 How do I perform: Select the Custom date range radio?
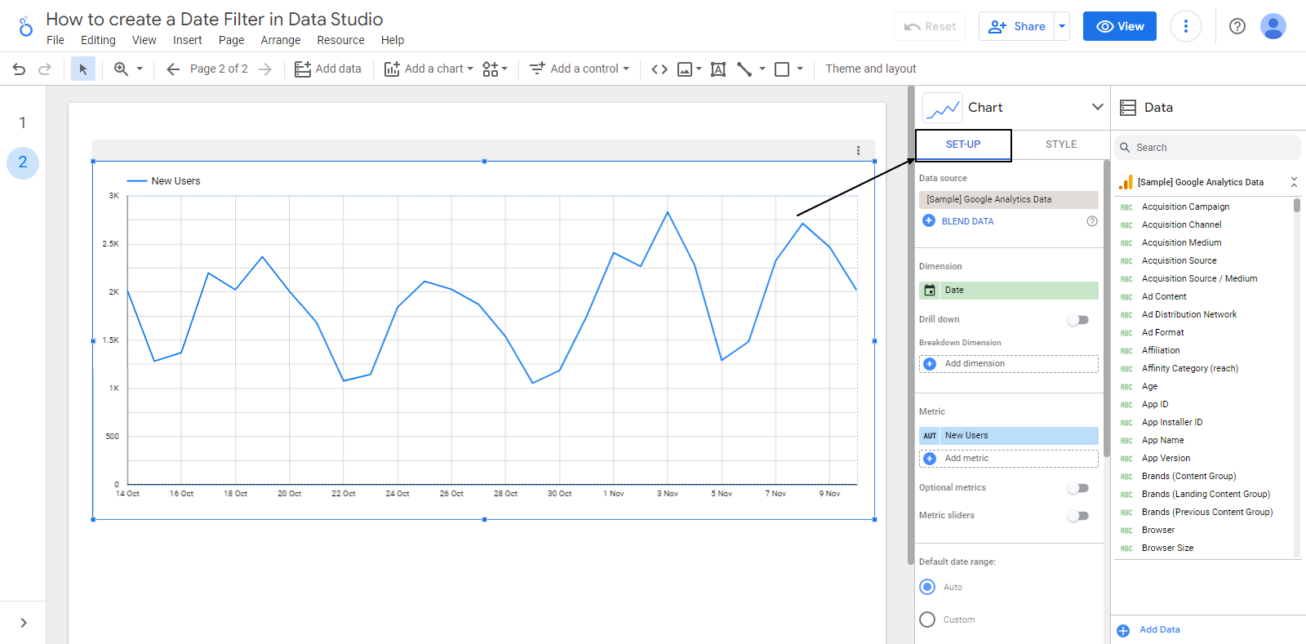927,620
